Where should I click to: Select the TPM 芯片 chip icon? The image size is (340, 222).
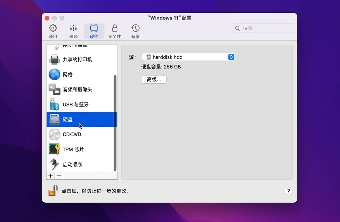[55, 150]
